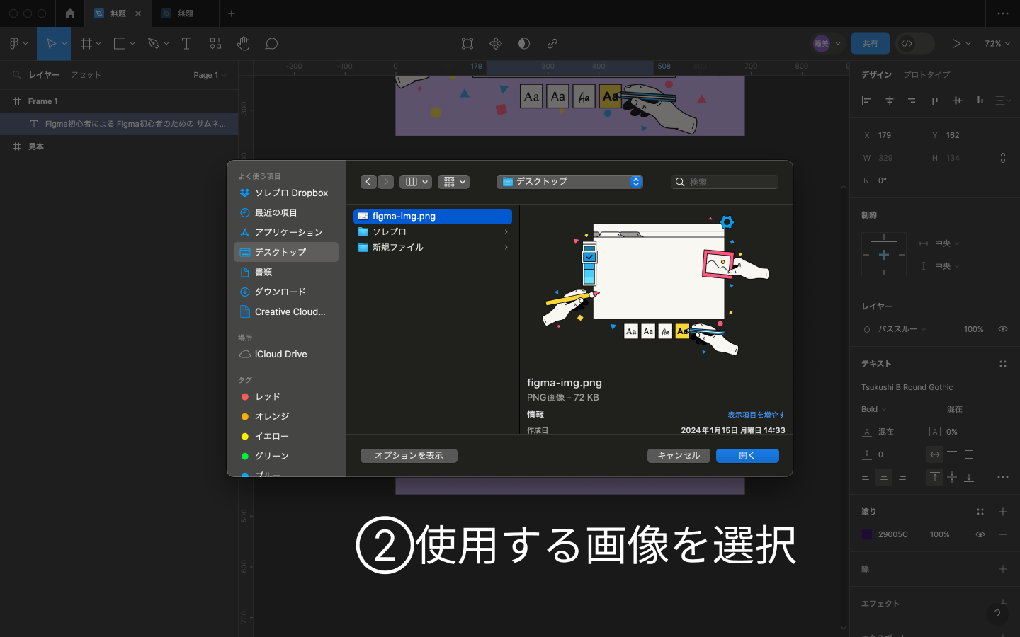Toggle Dev Mode switch
This screenshot has height=637, width=1020.
click(x=914, y=44)
